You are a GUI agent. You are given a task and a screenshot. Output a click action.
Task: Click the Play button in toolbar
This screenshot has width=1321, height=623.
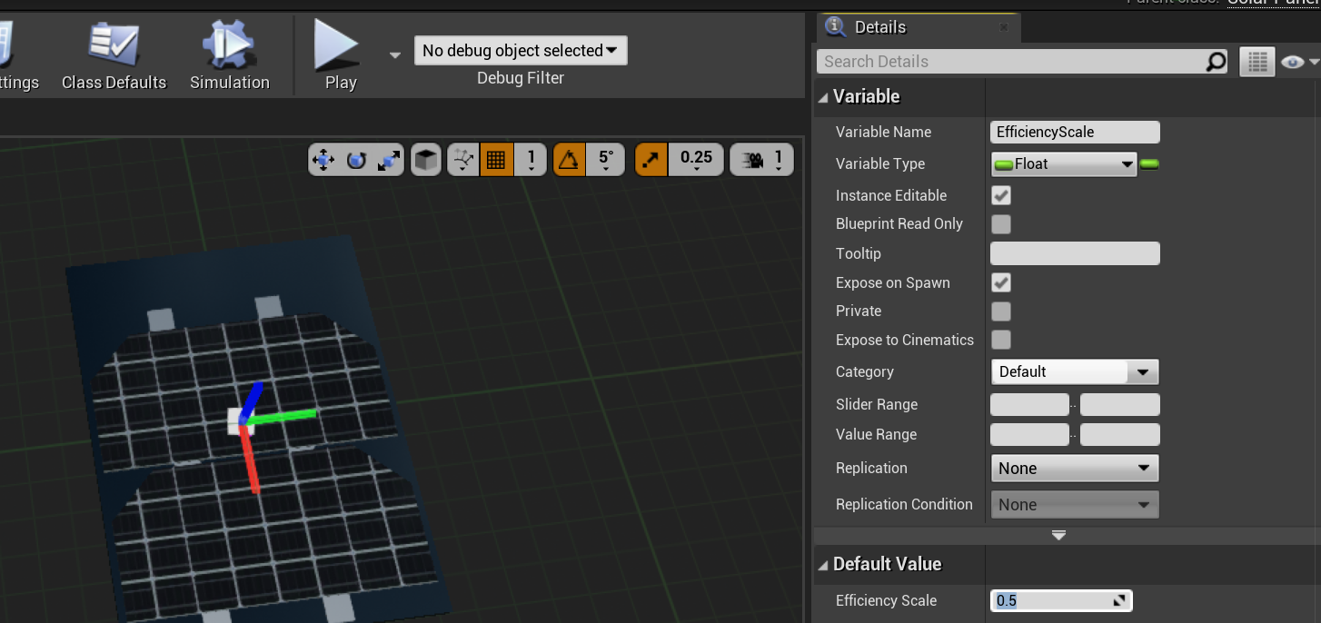[341, 56]
